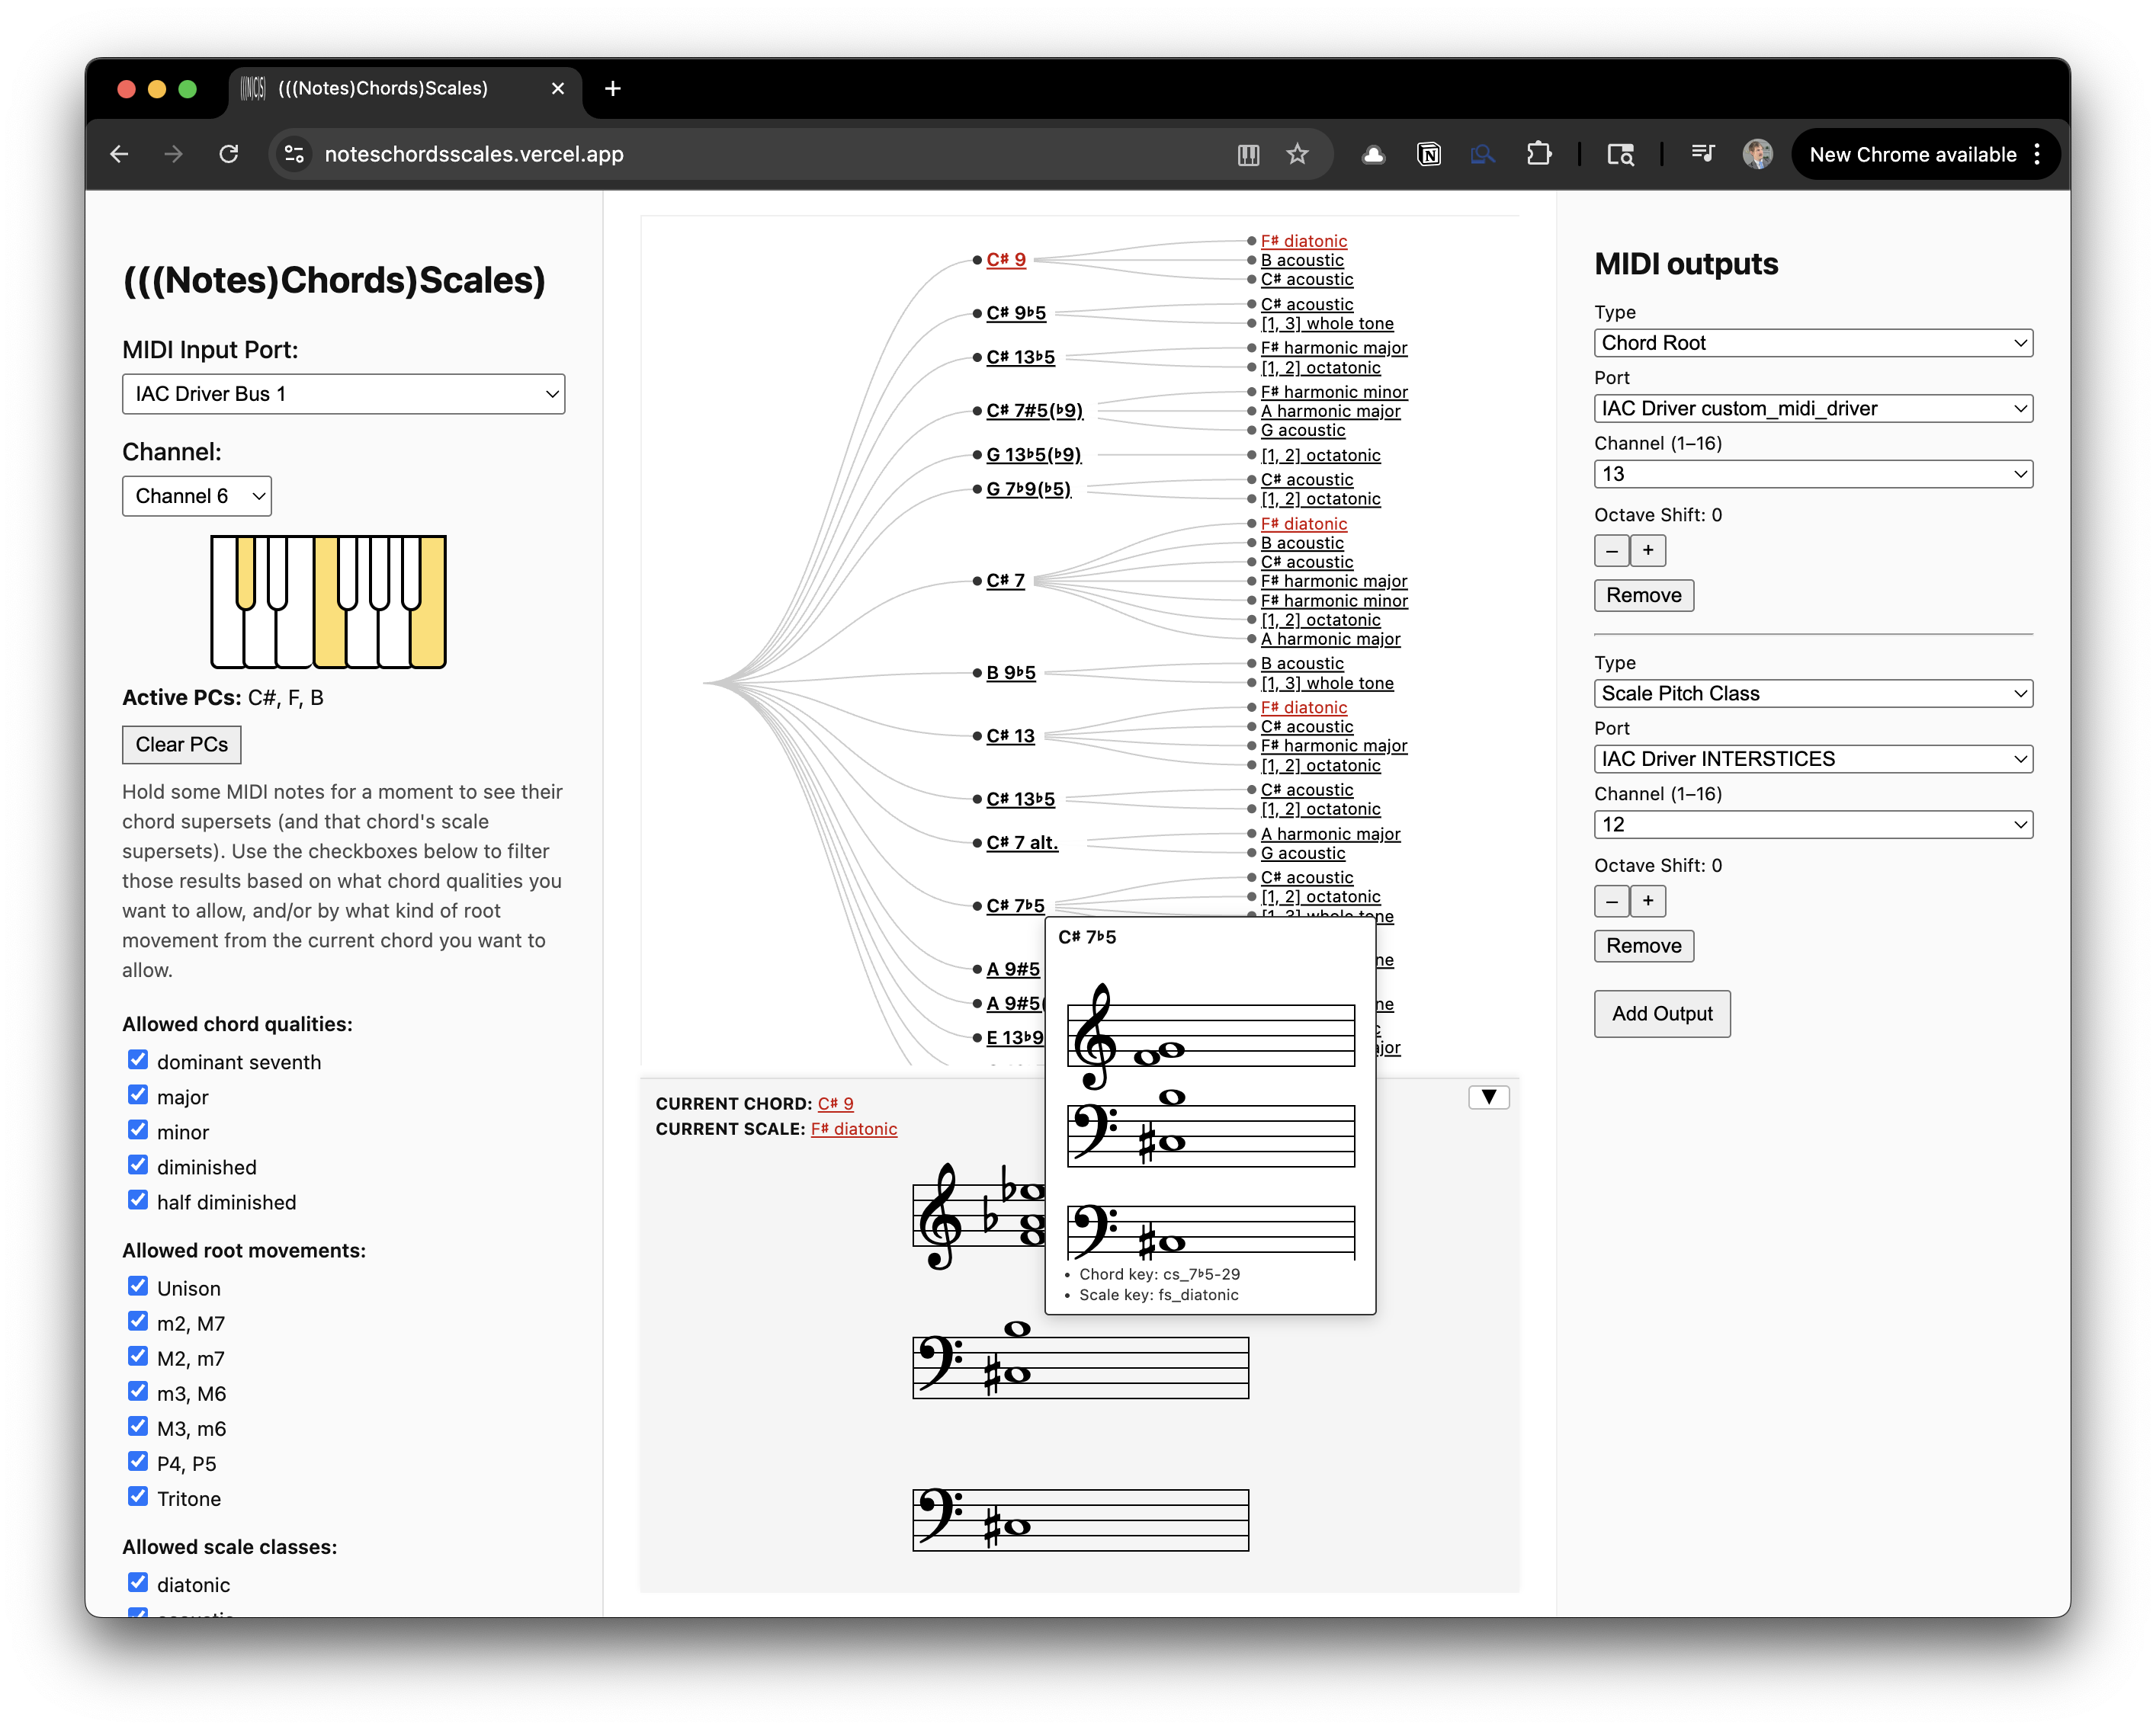Click the browser reload page icon

[x=229, y=154]
